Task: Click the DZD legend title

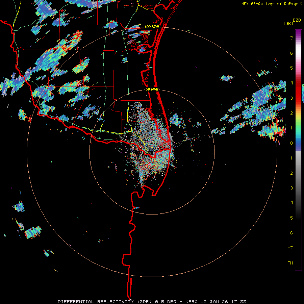Action: pos(297,20)
